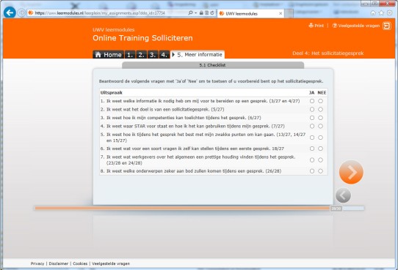Screen dimensions: 398x270
Task: Click the search magnifier in address bar
Action: (x=190, y=12)
